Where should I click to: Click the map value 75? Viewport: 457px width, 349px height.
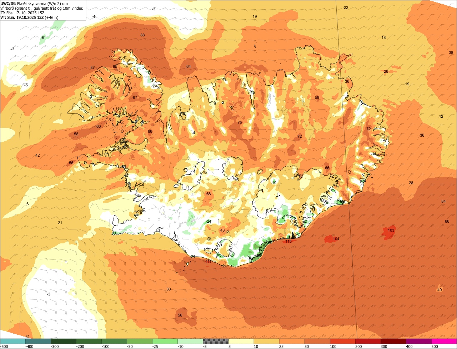click(x=240, y=122)
